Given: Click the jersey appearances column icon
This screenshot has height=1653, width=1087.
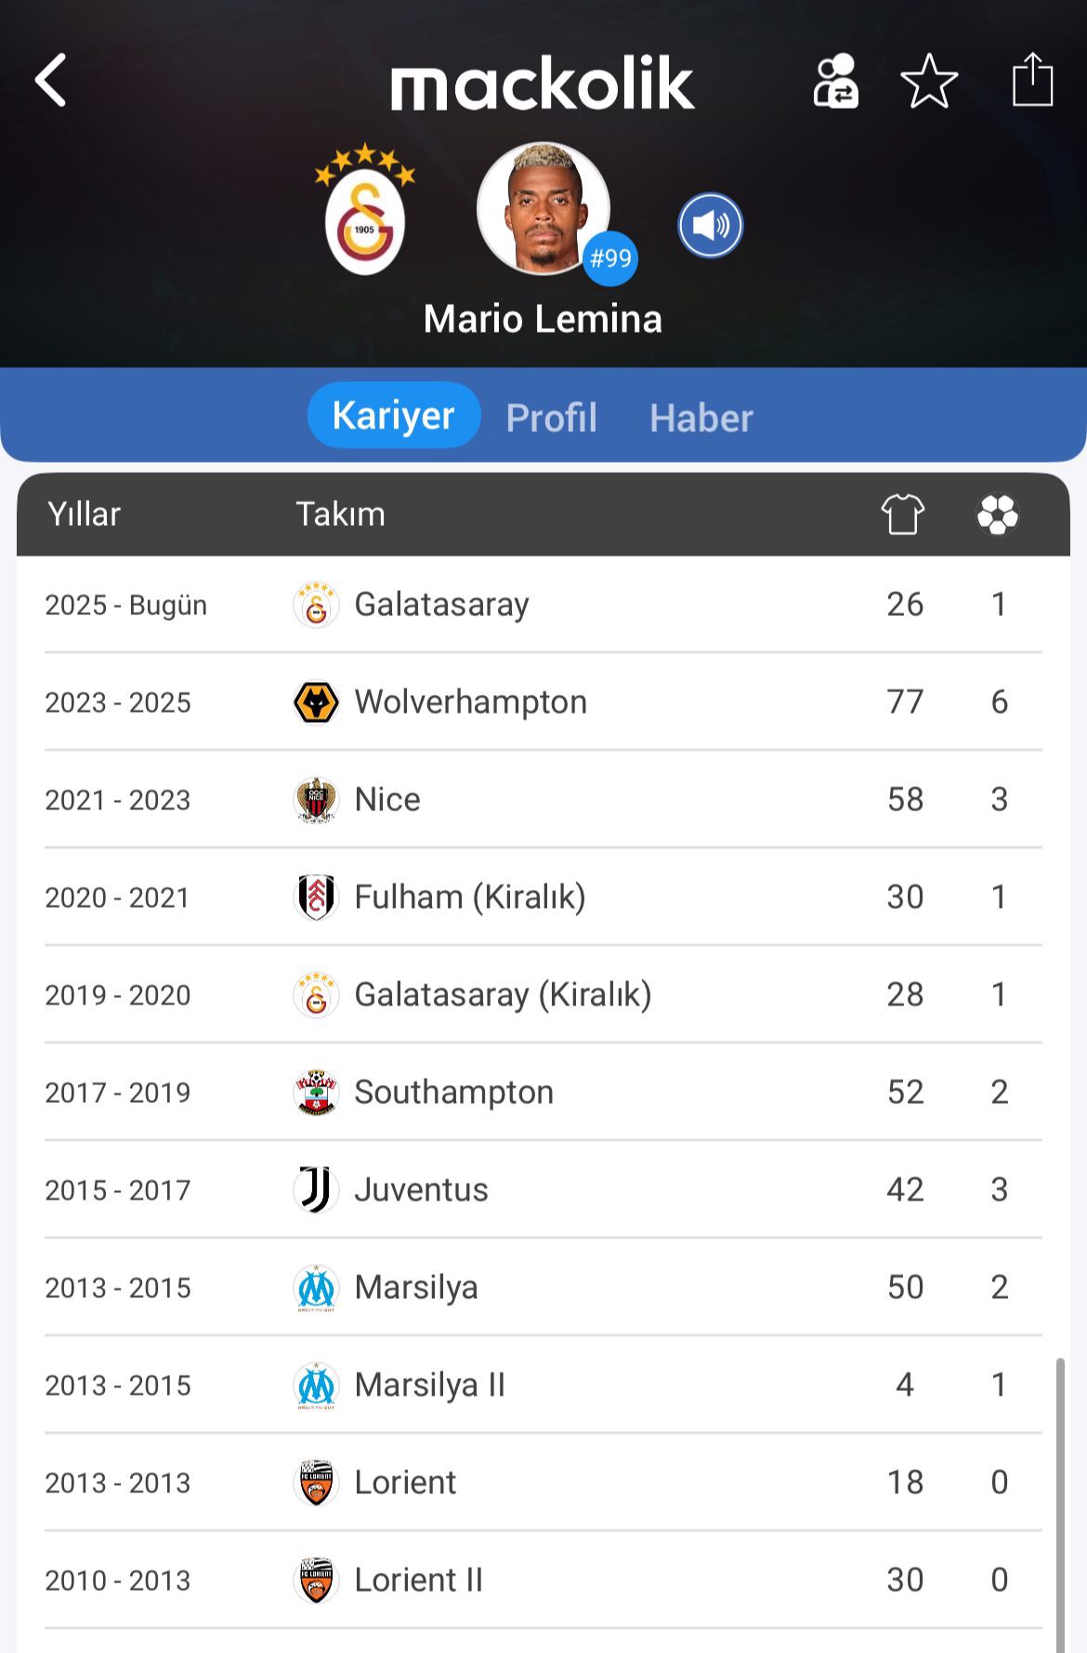Looking at the screenshot, I should [903, 514].
